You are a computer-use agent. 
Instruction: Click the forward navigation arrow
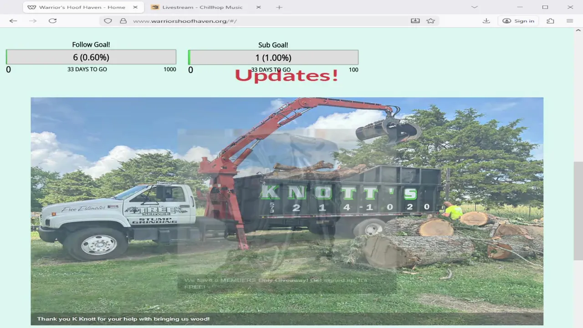33,21
